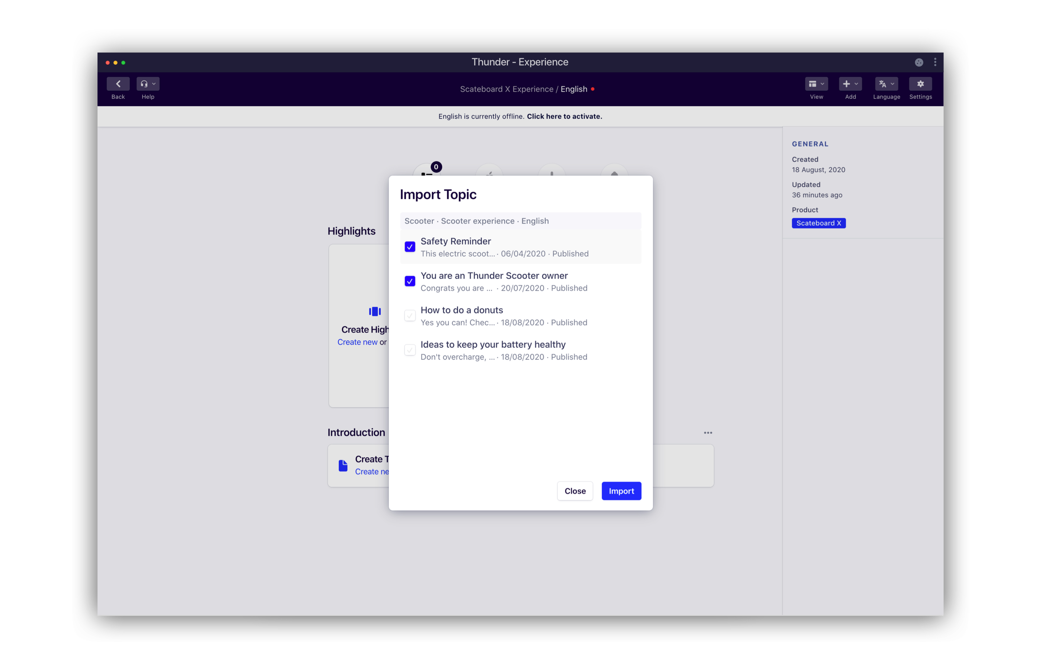Viewport: 1042px width, 669px height.
Task: Uncheck the Safety Reminder checkbox
Action: 410,247
